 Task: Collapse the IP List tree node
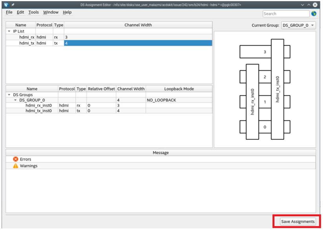coord(9,31)
